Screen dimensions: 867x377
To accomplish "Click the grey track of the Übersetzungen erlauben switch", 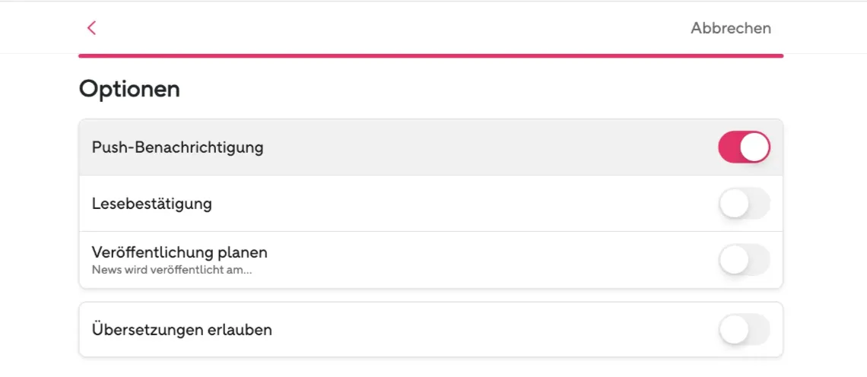I will coord(760,329).
